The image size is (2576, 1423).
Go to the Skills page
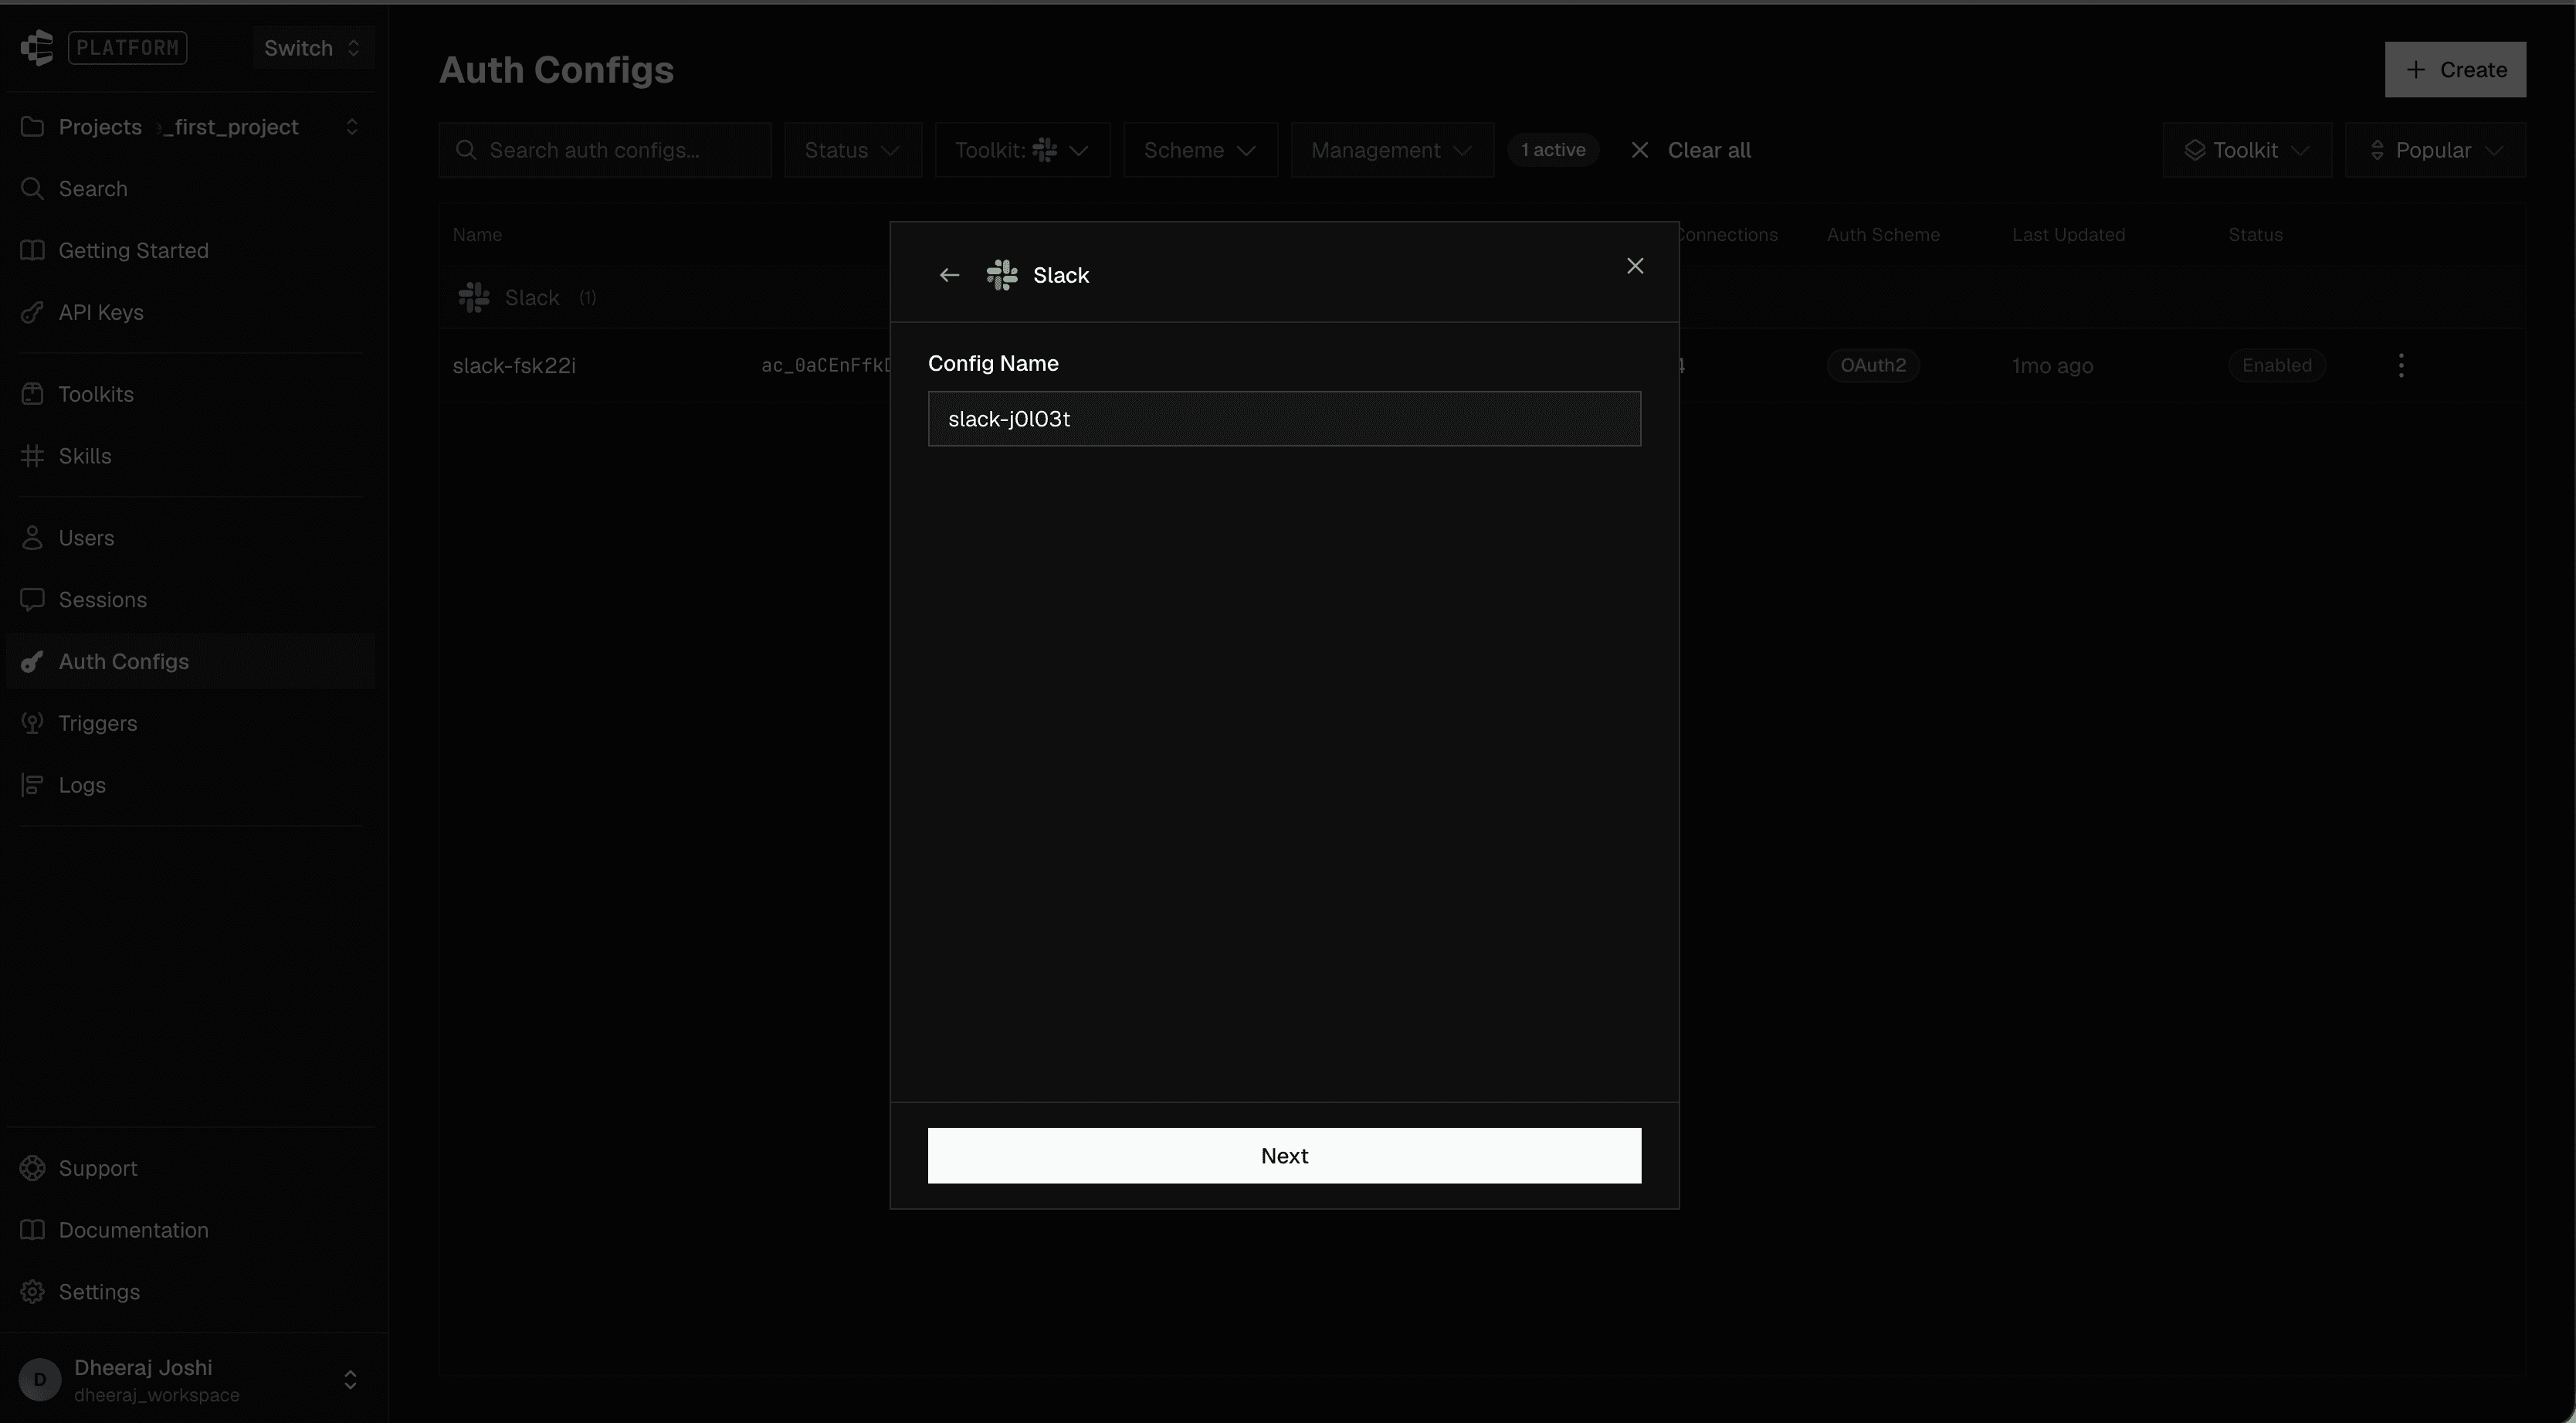190,457
